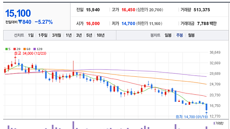Click the 20,730 price axis label

pyautogui.click(x=215, y=95)
